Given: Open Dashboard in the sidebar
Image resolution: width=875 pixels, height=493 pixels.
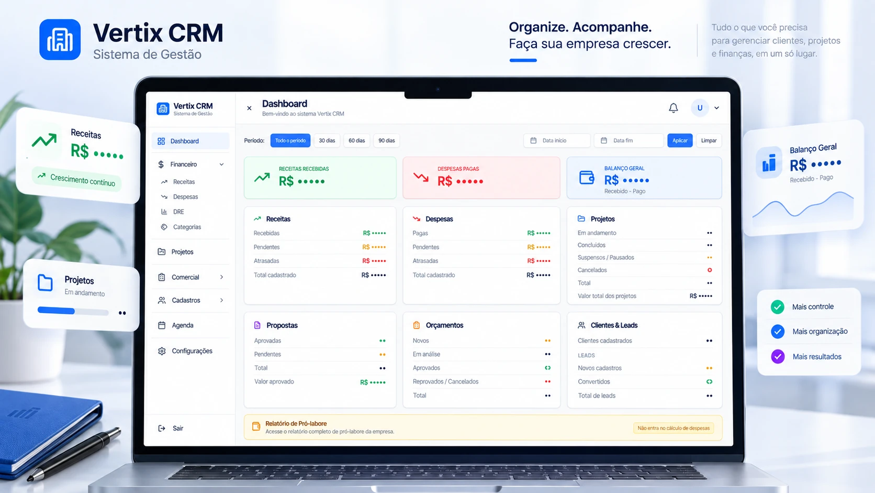Looking at the screenshot, I should pos(190,141).
